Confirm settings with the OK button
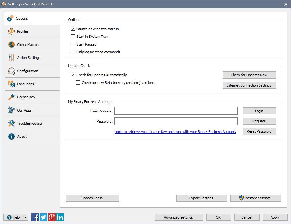 click(219, 217)
